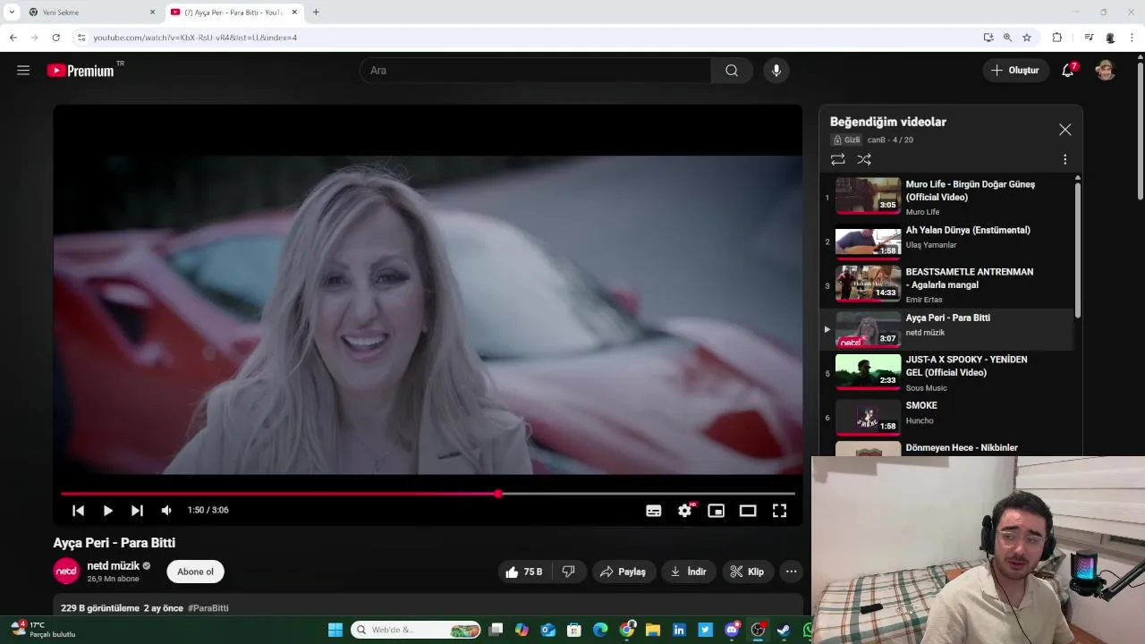The image size is (1145, 644).
Task: Subscribe using the Abone ol button
Action: tap(195, 572)
